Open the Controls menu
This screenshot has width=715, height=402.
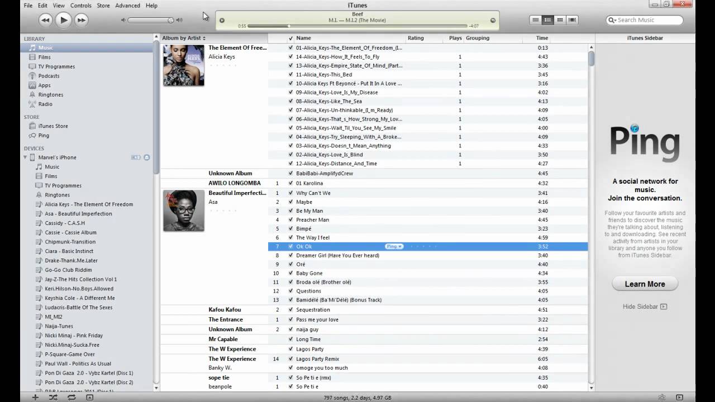(81, 5)
